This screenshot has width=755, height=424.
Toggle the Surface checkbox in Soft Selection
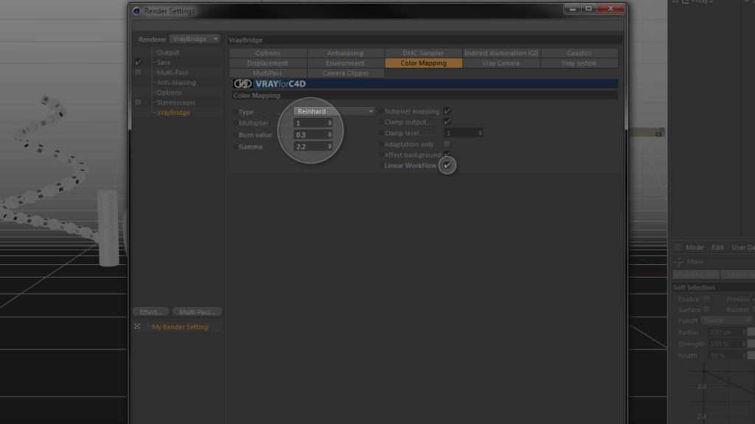[x=706, y=310]
